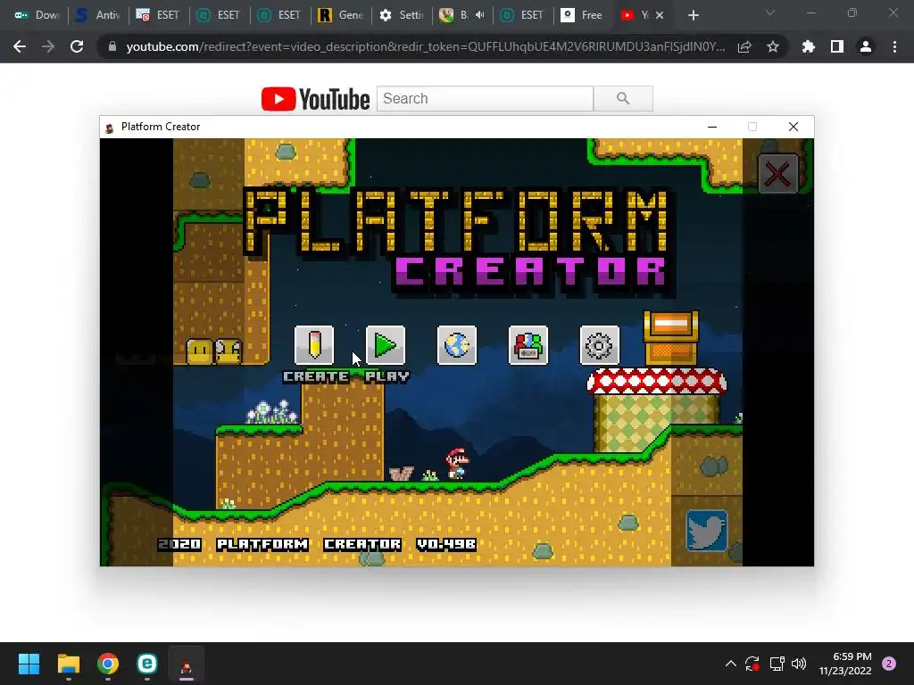914x685 pixels.
Task: Click the orange treasure chest in the game
Action: click(x=670, y=338)
